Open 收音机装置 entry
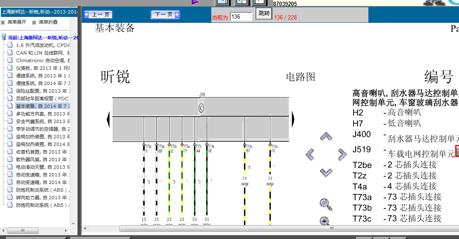This screenshot has height=239, width=459. [x=43, y=151]
